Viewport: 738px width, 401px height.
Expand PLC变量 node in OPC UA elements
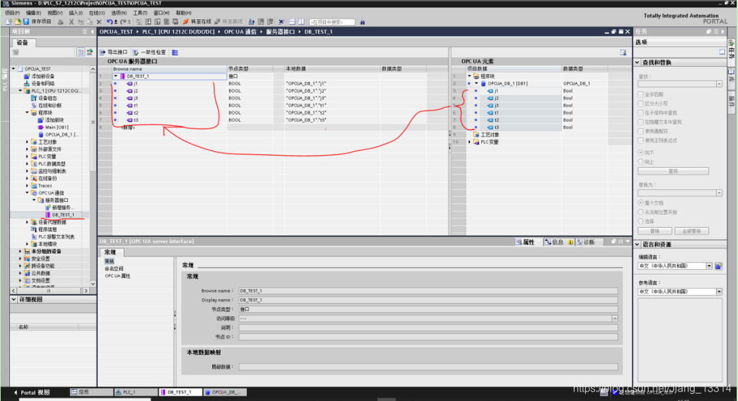(x=469, y=142)
